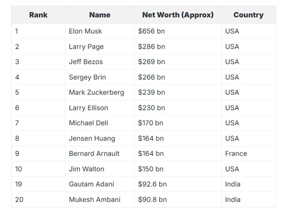Screen dimensions: 285x209
Task: Click the Larry Page name cell
Action: pos(86,46)
